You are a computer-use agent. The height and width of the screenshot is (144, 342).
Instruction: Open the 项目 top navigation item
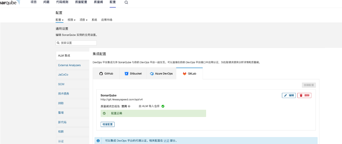click(34, 2)
